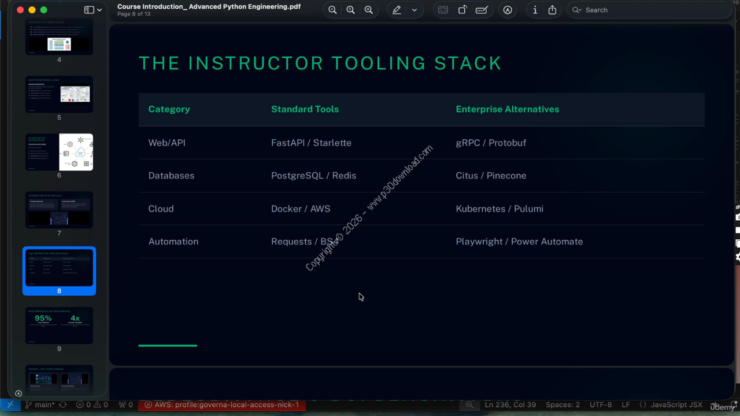The height and width of the screenshot is (416, 740).
Task: Click the redact tool icon in Preview toolbar
Action: [443, 10]
